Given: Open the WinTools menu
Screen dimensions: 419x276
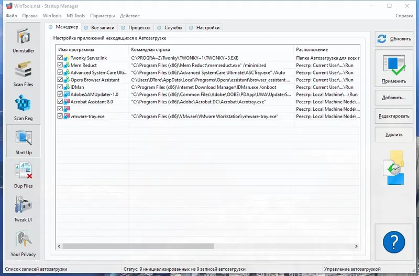Looking at the screenshot, I should [x=52, y=16].
